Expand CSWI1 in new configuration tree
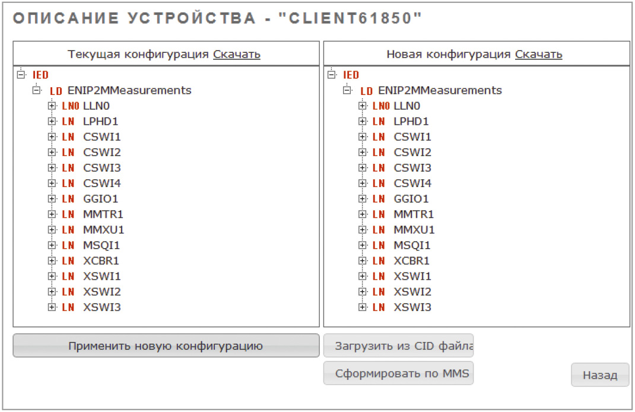The height and width of the screenshot is (412, 635). (x=363, y=137)
